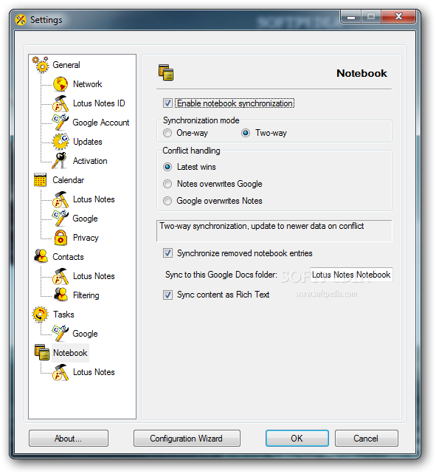Image resolution: width=436 pixels, height=474 pixels.
Task: Open Lotus Notes ID settings
Action: click(x=99, y=103)
